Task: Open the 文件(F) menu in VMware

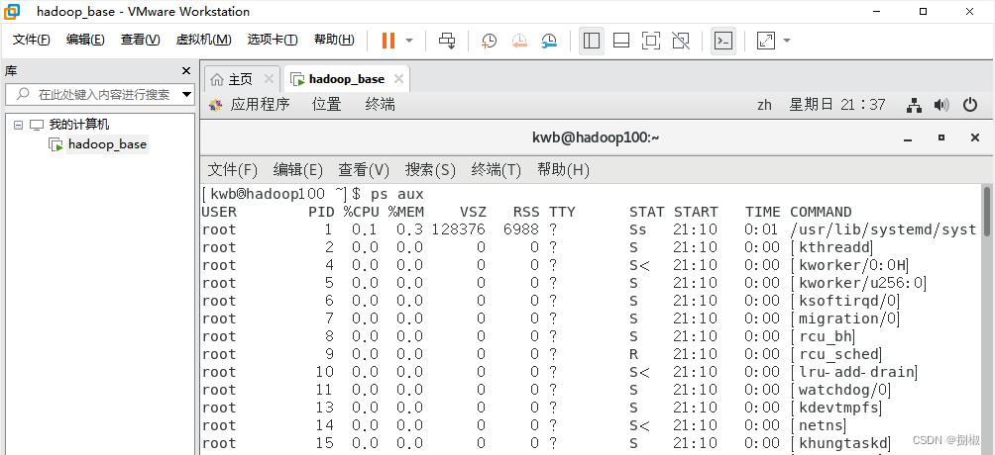Action: pos(32,40)
